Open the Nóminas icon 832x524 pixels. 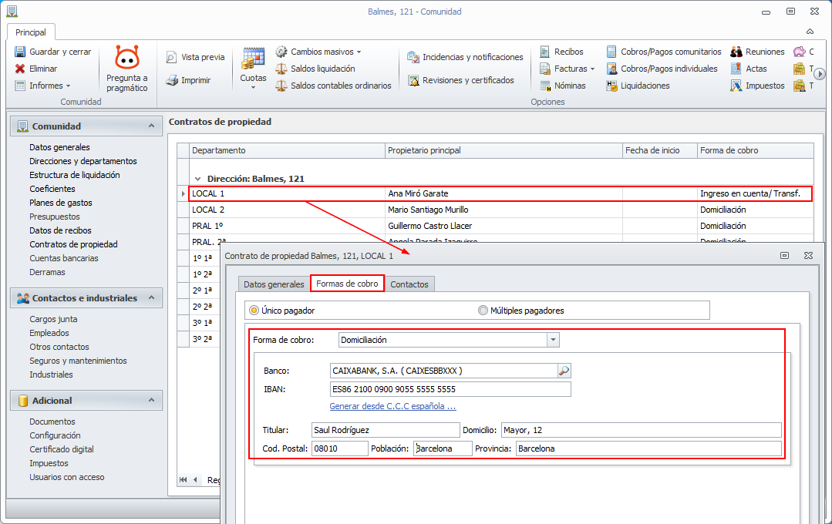tap(545, 86)
